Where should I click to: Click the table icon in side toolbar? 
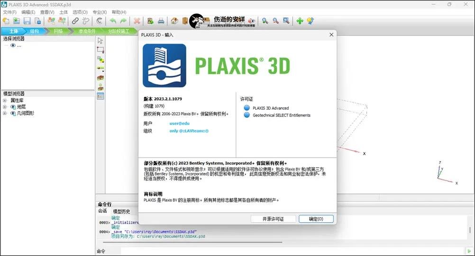(100, 96)
